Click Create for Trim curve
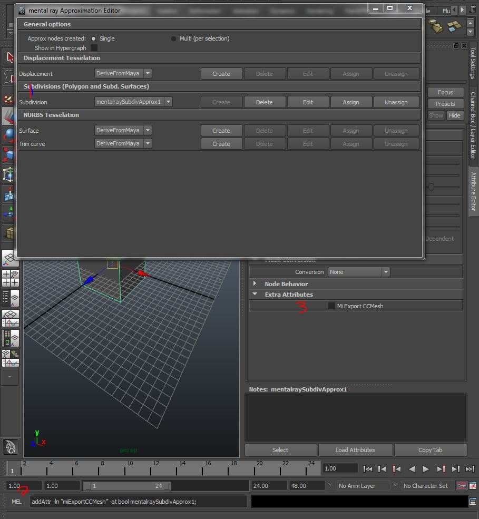This screenshot has height=519, width=479. click(221, 144)
